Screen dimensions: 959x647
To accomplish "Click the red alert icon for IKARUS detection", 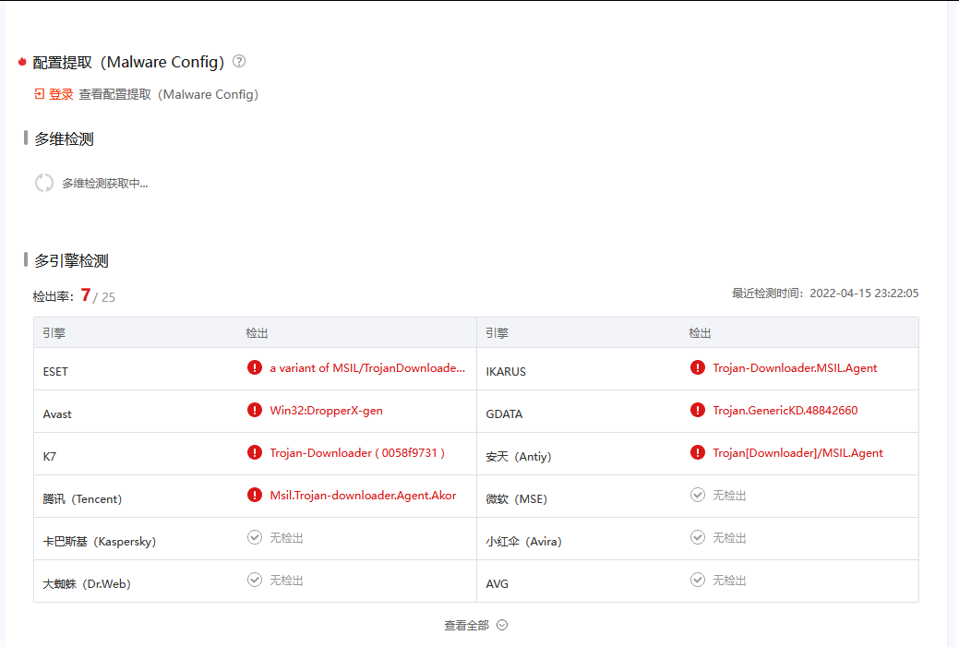I will point(698,367).
